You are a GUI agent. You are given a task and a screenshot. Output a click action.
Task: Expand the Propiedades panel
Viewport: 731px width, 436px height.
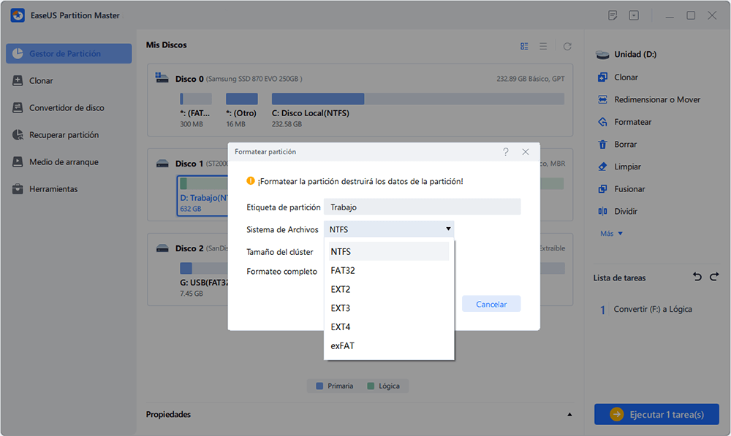pyautogui.click(x=569, y=414)
